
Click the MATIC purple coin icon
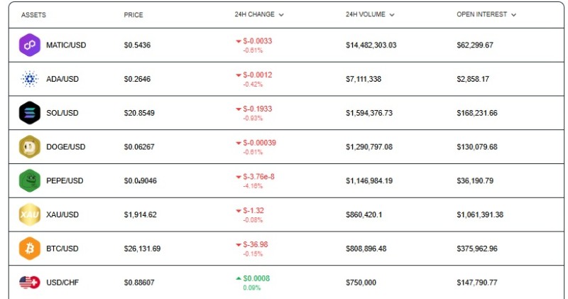[30, 45]
